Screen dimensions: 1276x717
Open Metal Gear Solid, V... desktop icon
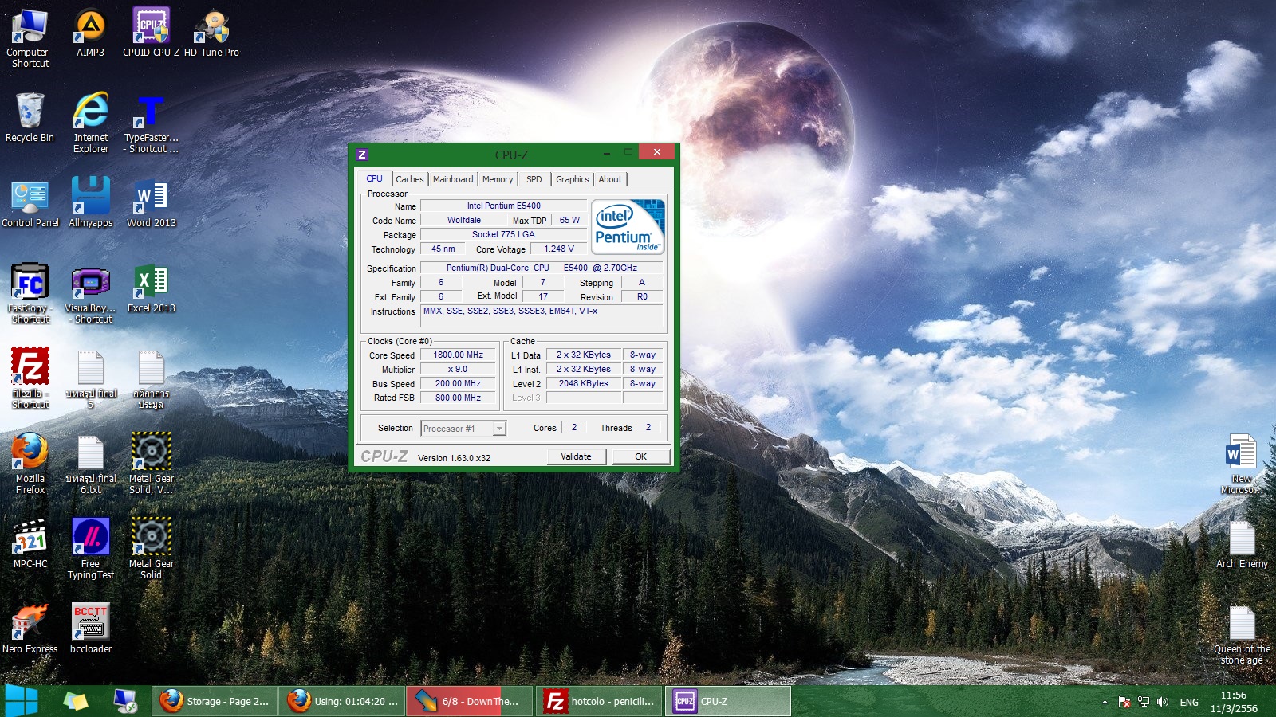pos(152,464)
